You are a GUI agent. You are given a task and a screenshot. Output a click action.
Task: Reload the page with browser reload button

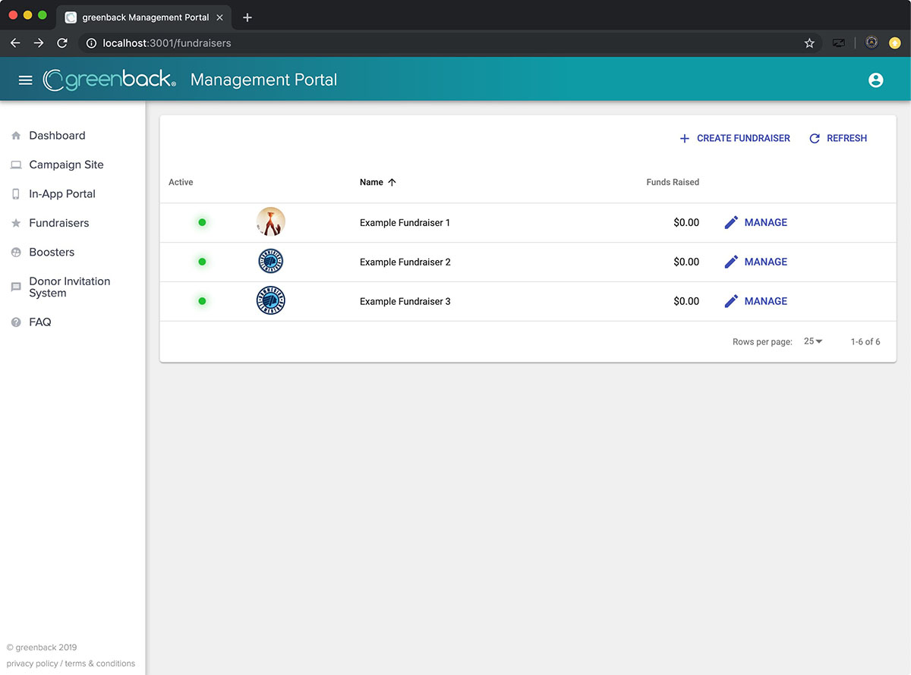coord(62,43)
